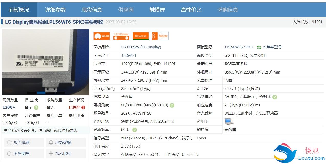
Task: Click the green refresh icon beside 39兼容型号
Action: click(x=259, y=47)
